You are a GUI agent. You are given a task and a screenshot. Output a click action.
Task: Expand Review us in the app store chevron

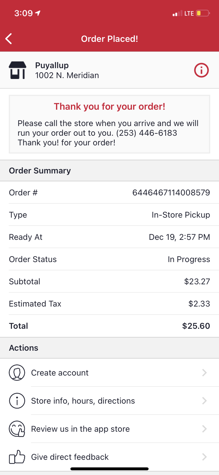pos(204,429)
